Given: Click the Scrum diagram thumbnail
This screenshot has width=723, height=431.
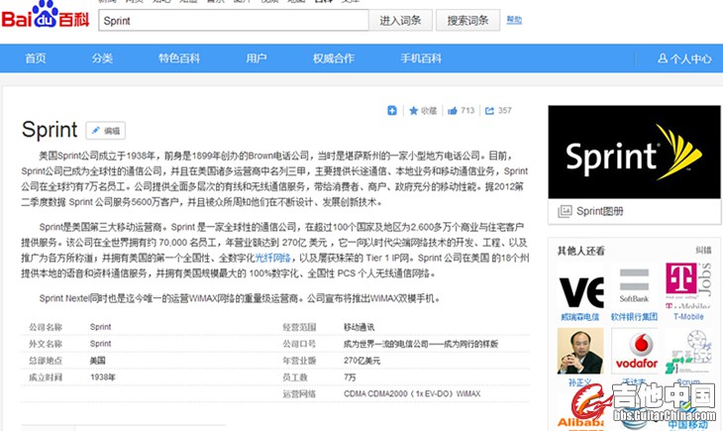Looking at the screenshot, I should point(688,351).
